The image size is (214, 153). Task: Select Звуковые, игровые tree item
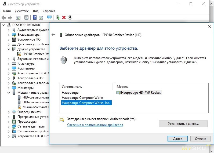point(33,59)
